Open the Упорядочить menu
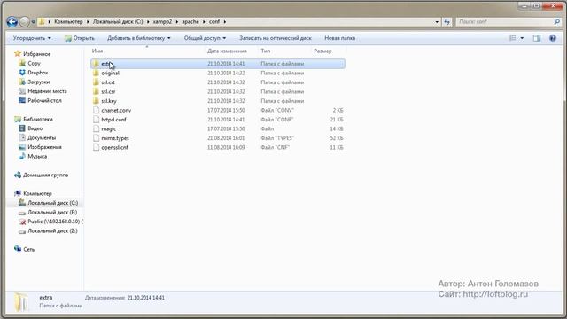Image resolution: width=567 pixels, height=319 pixels. pyautogui.click(x=32, y=38)
